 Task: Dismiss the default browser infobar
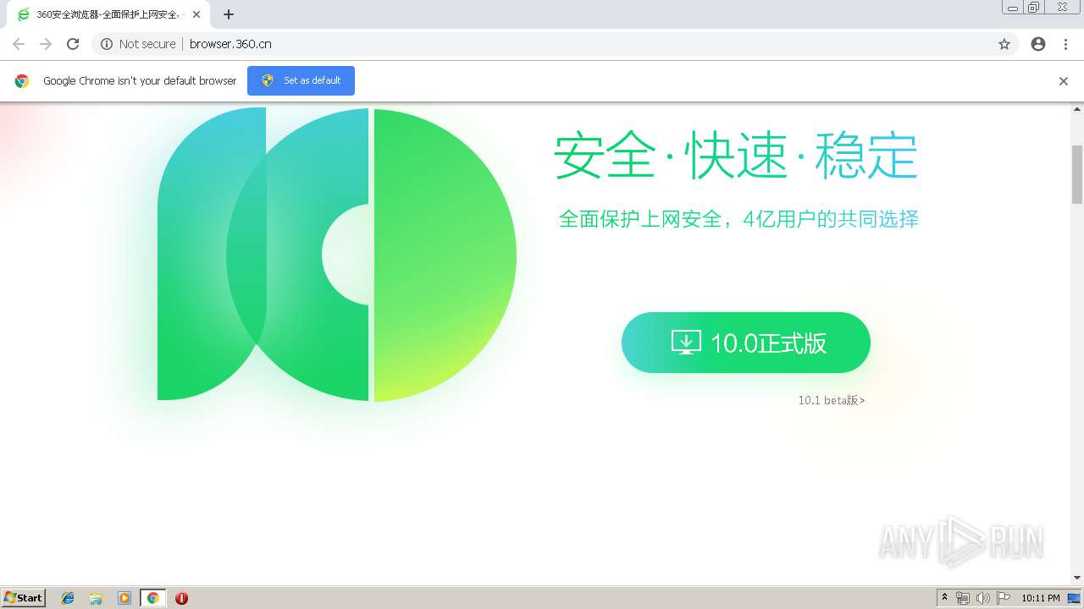(1064, 81)
